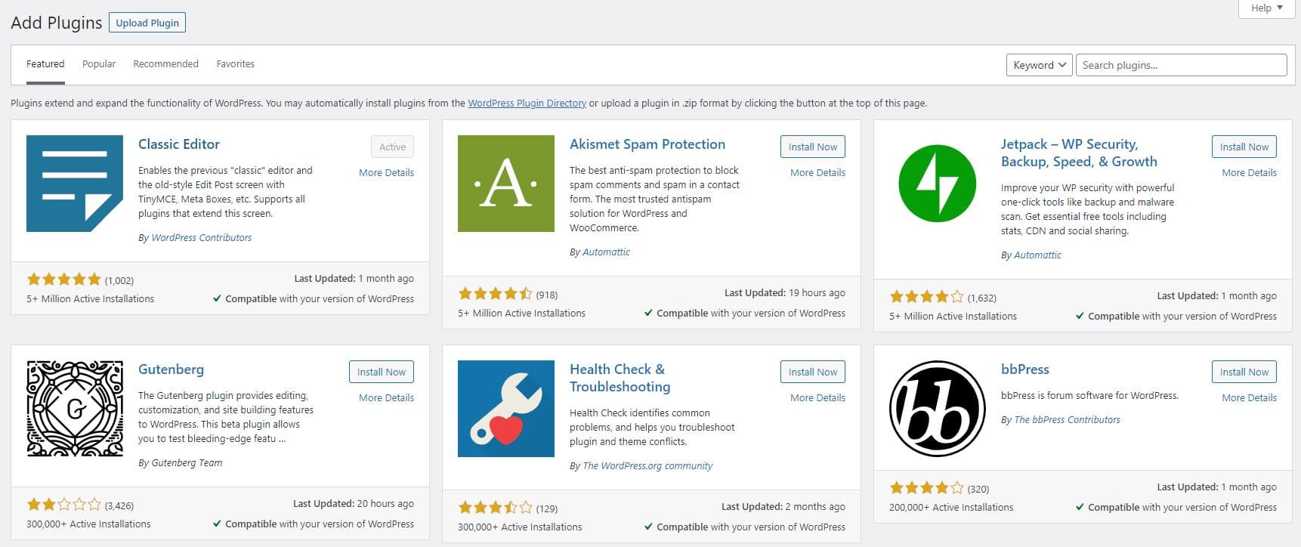The image size is (1301, 547).
Task: Open the Classic Editor plugin icon
Action: pos(75,184)
